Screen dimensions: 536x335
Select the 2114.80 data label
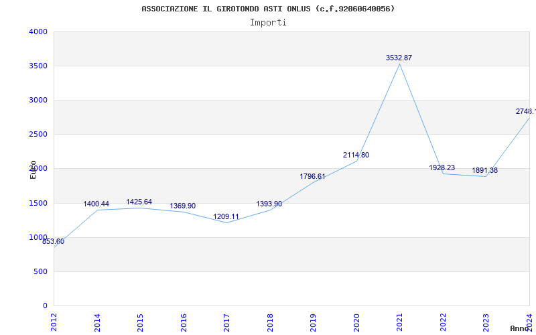click(356, 155)
